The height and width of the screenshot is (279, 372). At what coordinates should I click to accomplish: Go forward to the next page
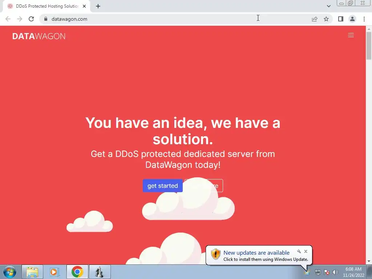20,19
